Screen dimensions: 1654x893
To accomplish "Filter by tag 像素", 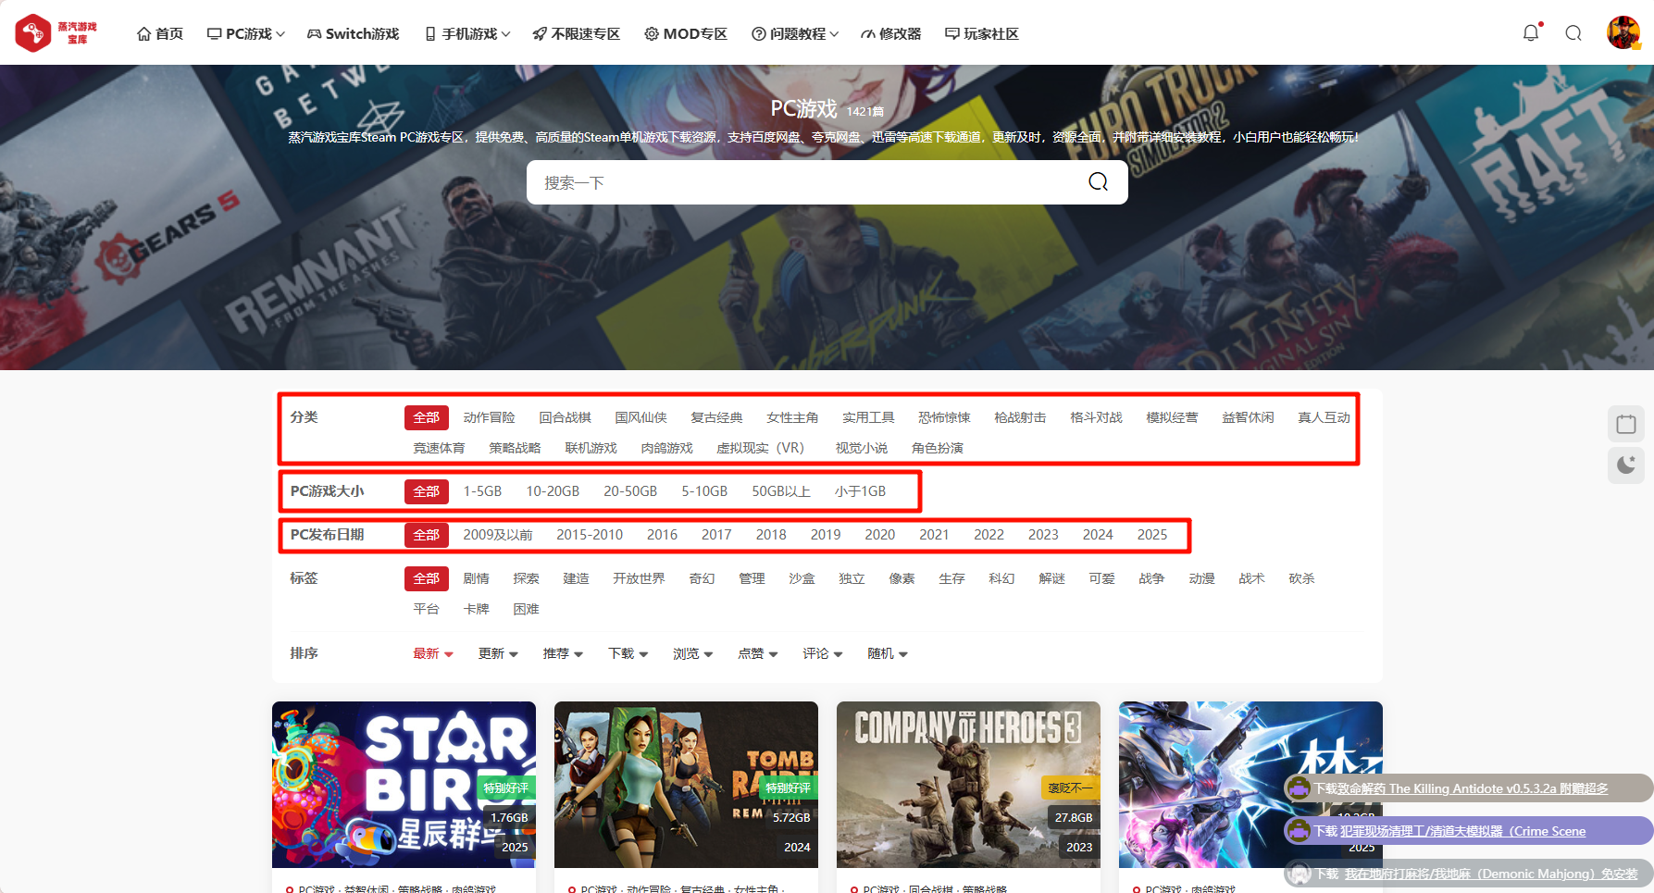I will tap(902, 578).
